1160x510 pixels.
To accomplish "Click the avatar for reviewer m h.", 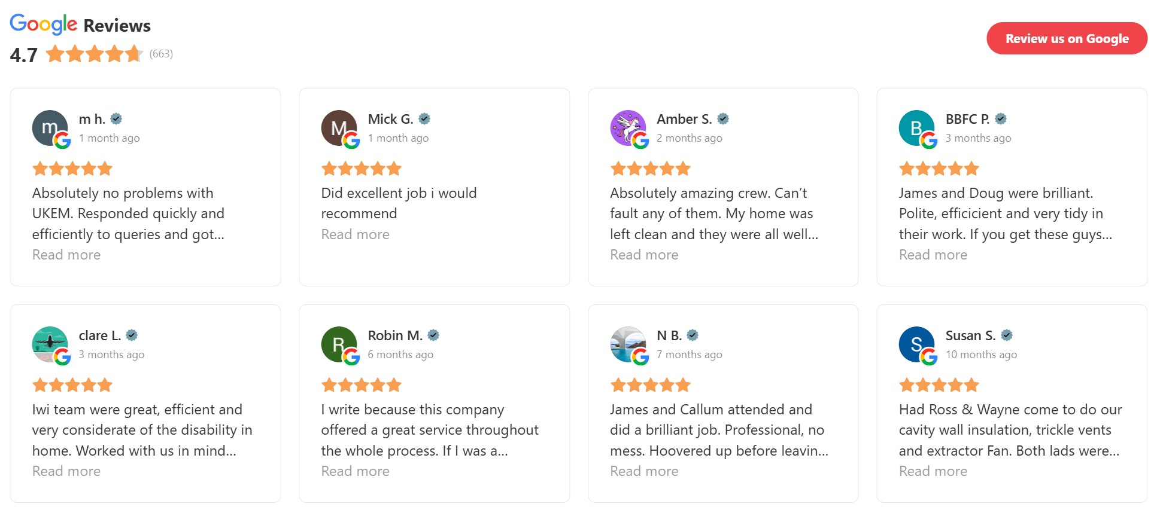I will click(x=50, y=127).
